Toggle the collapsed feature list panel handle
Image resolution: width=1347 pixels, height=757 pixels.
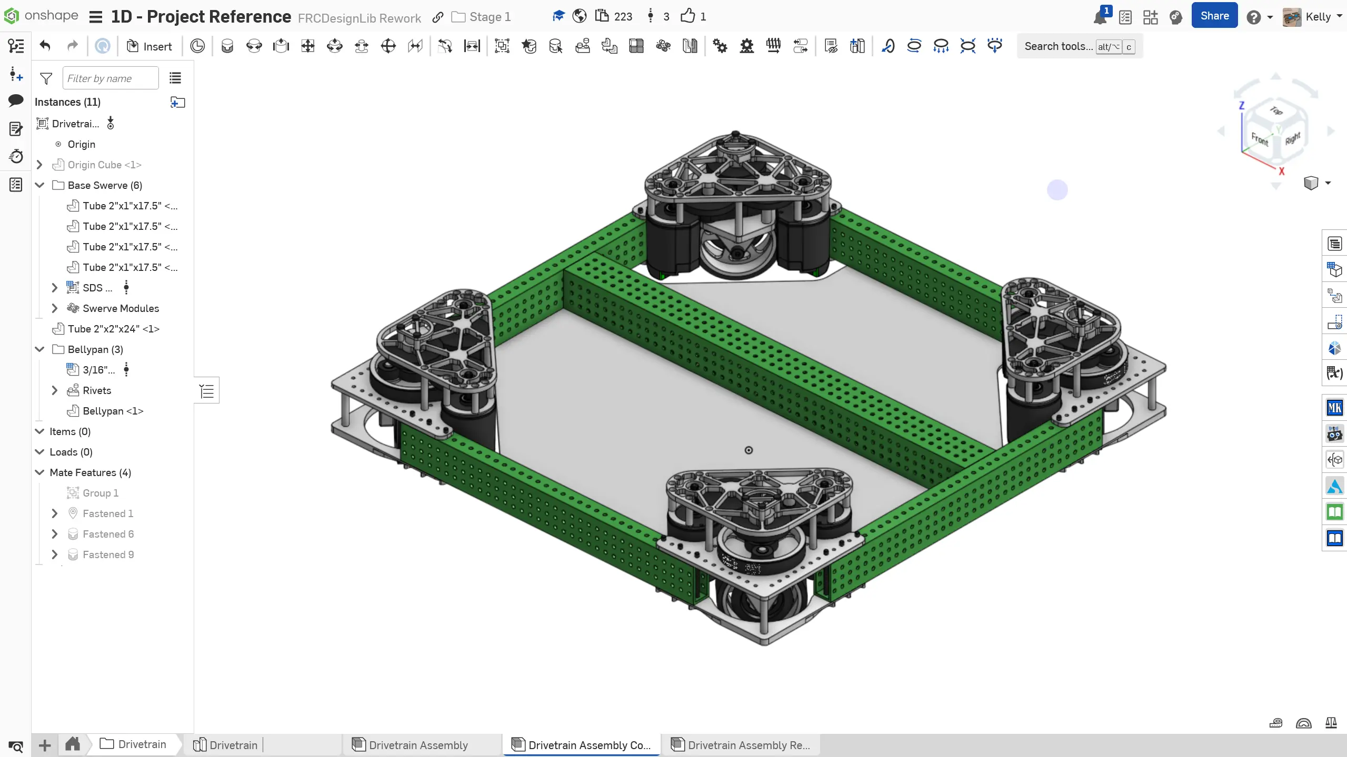pyautogui.click(x=207, y=391)
